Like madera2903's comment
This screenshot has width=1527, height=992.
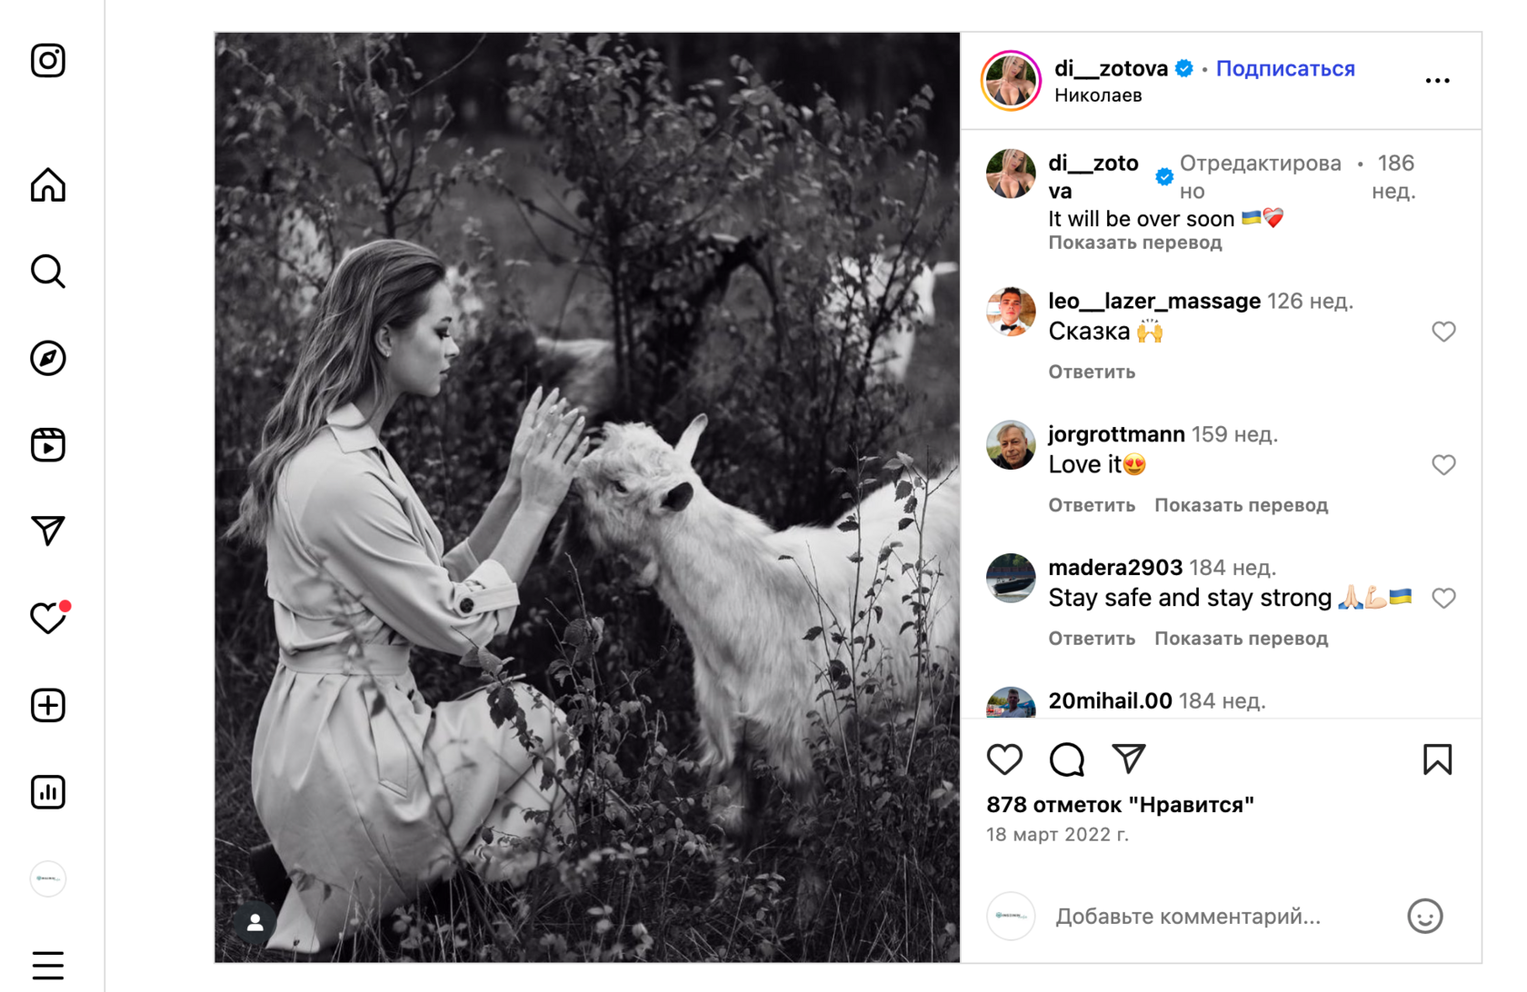1443,598
